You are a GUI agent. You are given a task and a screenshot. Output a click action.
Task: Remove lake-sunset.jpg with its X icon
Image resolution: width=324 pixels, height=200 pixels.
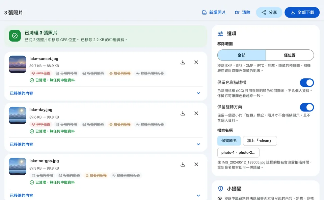coord(196,62)
